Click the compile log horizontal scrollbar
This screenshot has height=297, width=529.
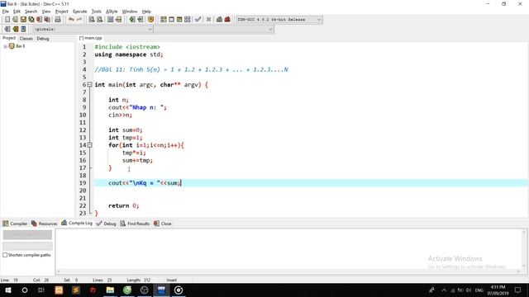[289, 271]
